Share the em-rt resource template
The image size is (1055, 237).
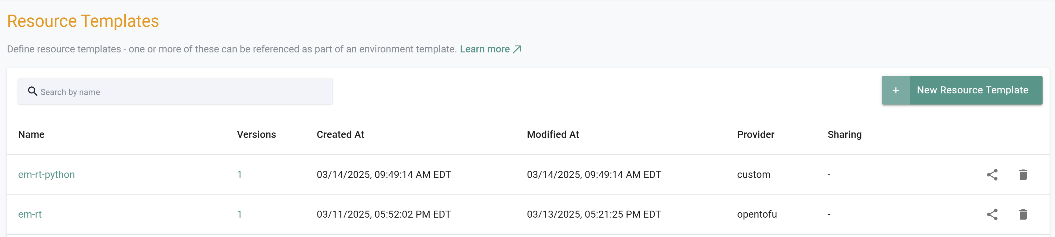point(992,214)
